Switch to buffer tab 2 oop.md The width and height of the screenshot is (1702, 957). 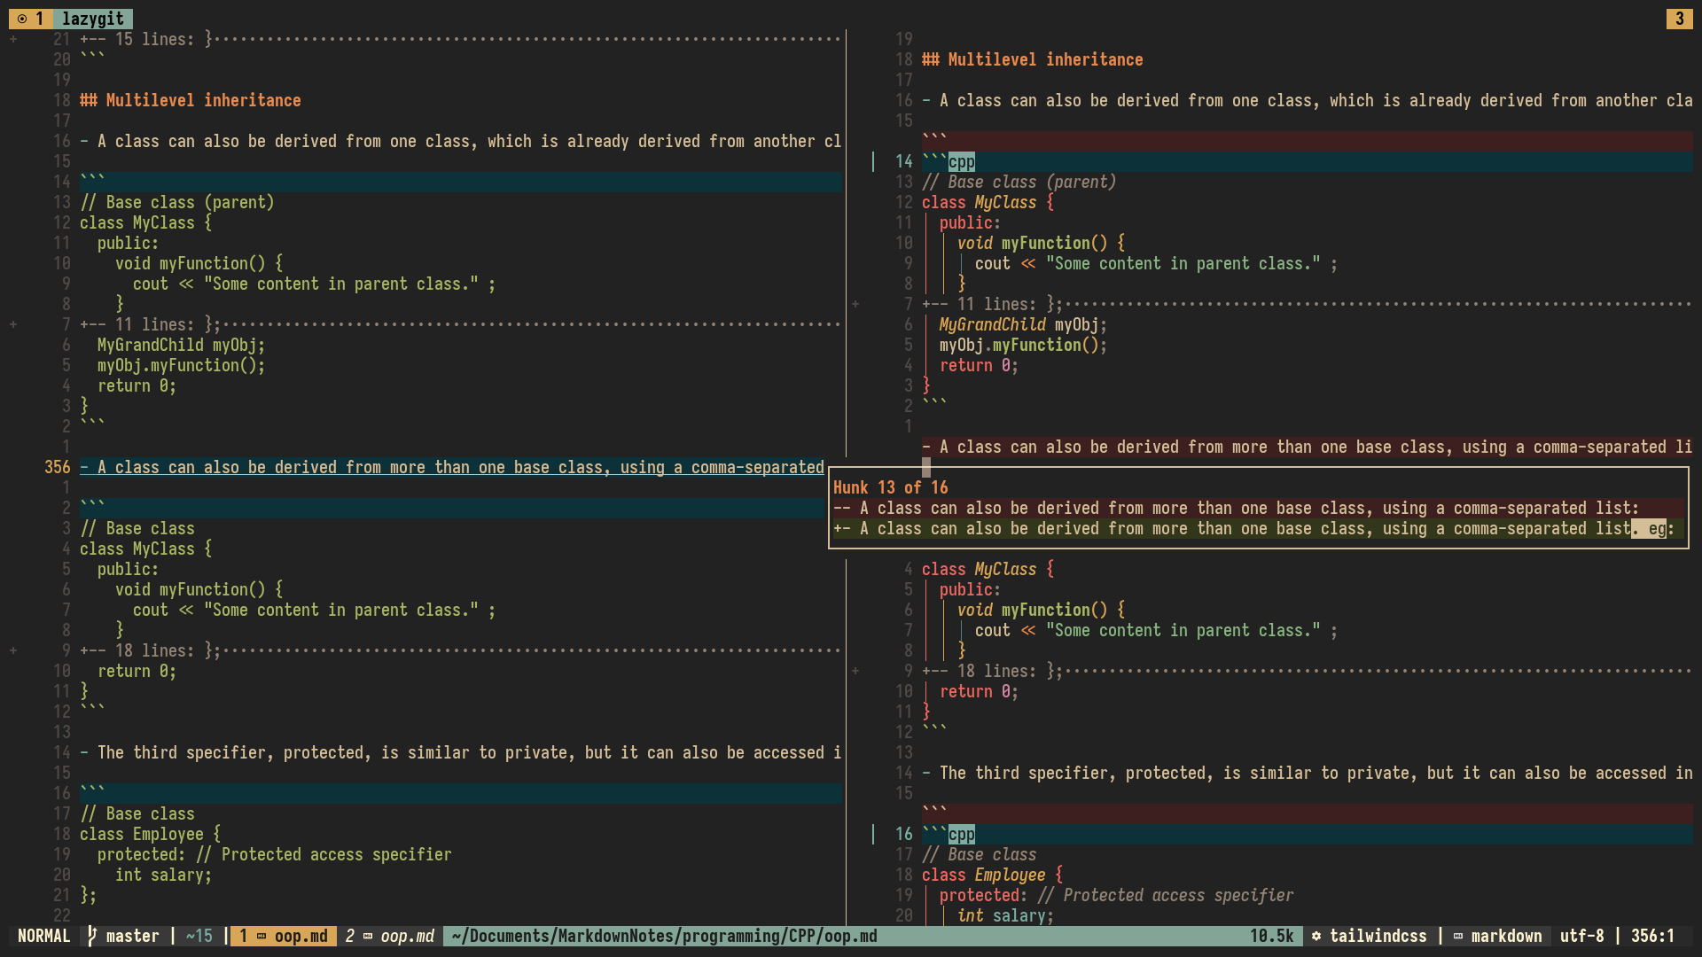pyautogui.click(x=390, y=936)
